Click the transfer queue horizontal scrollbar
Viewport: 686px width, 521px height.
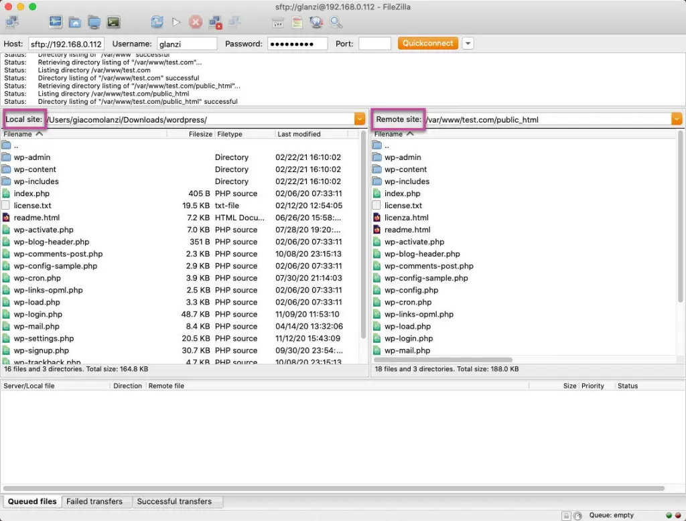pyautogui.click(x=334, y=488)
